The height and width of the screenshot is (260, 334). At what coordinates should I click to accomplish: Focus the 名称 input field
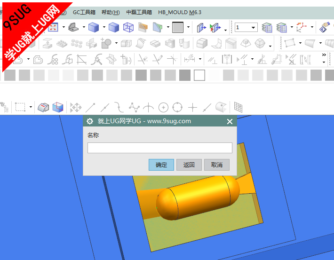pyautogui.click(x=160, y=148)
